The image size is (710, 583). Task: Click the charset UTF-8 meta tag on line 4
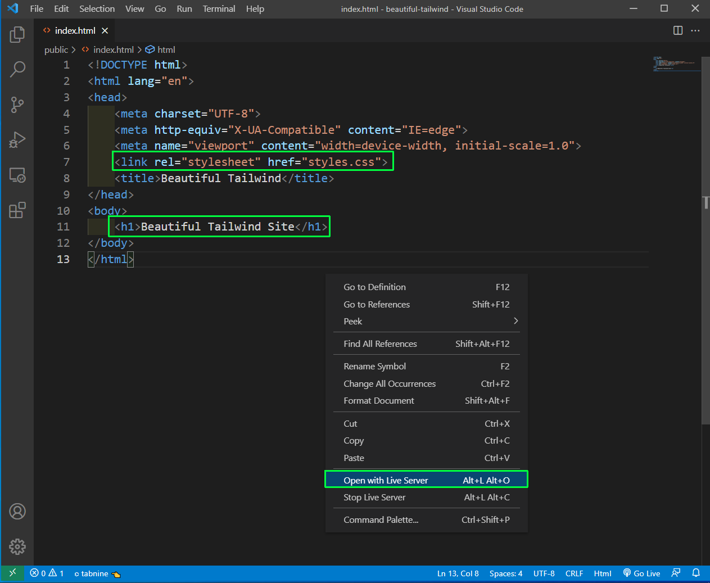[x=188, y=114]
